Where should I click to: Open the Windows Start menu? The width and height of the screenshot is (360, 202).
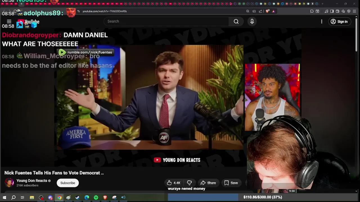point(4,198)
